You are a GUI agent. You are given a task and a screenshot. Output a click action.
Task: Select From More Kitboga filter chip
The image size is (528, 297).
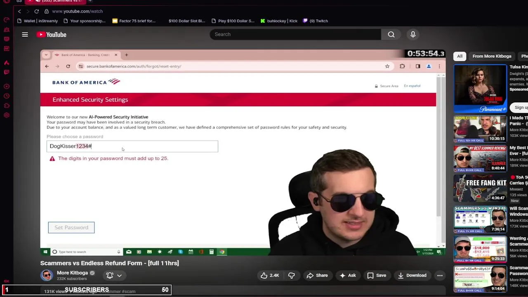(x=492, y=56)
